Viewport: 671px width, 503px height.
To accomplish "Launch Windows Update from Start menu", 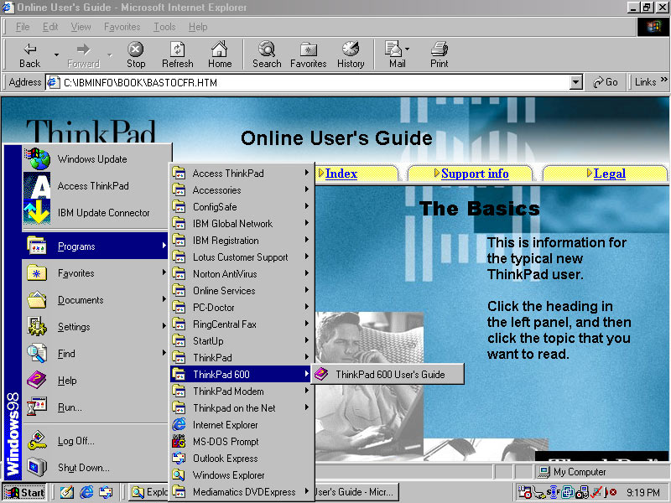I will (97, 158).
